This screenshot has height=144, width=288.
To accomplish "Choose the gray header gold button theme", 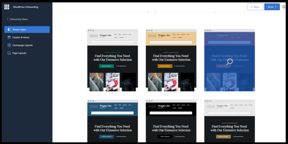I will pos(230,121).
